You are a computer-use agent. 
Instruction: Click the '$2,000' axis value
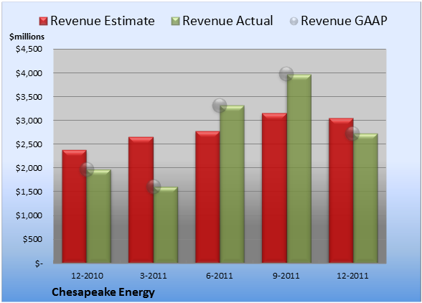pos(29,168)
